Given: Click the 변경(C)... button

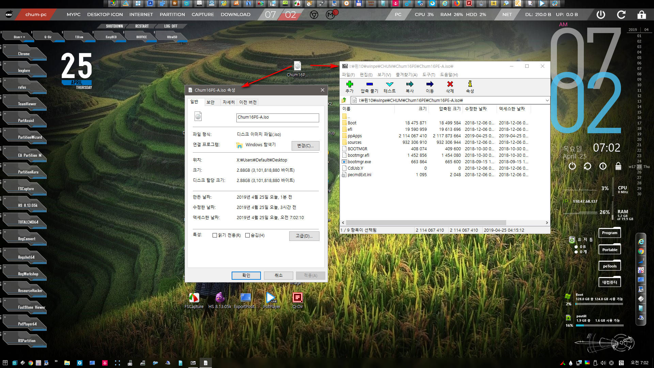Looking at the screenshot, I should [305, 146].
